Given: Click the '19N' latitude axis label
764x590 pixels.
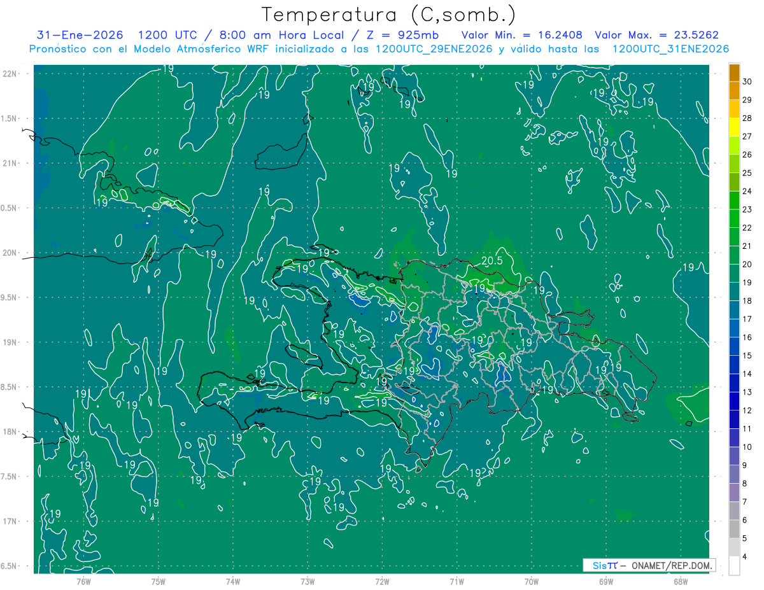Looking at the screenshot, I should point(10,342).
